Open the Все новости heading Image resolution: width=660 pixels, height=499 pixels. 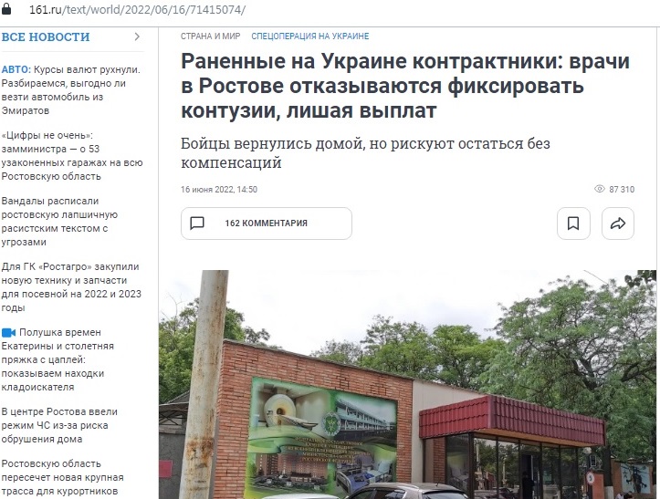pos(46,37)
